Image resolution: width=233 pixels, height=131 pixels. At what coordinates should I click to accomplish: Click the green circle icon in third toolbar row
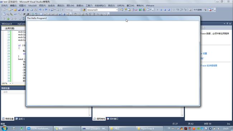coord(8,19)
